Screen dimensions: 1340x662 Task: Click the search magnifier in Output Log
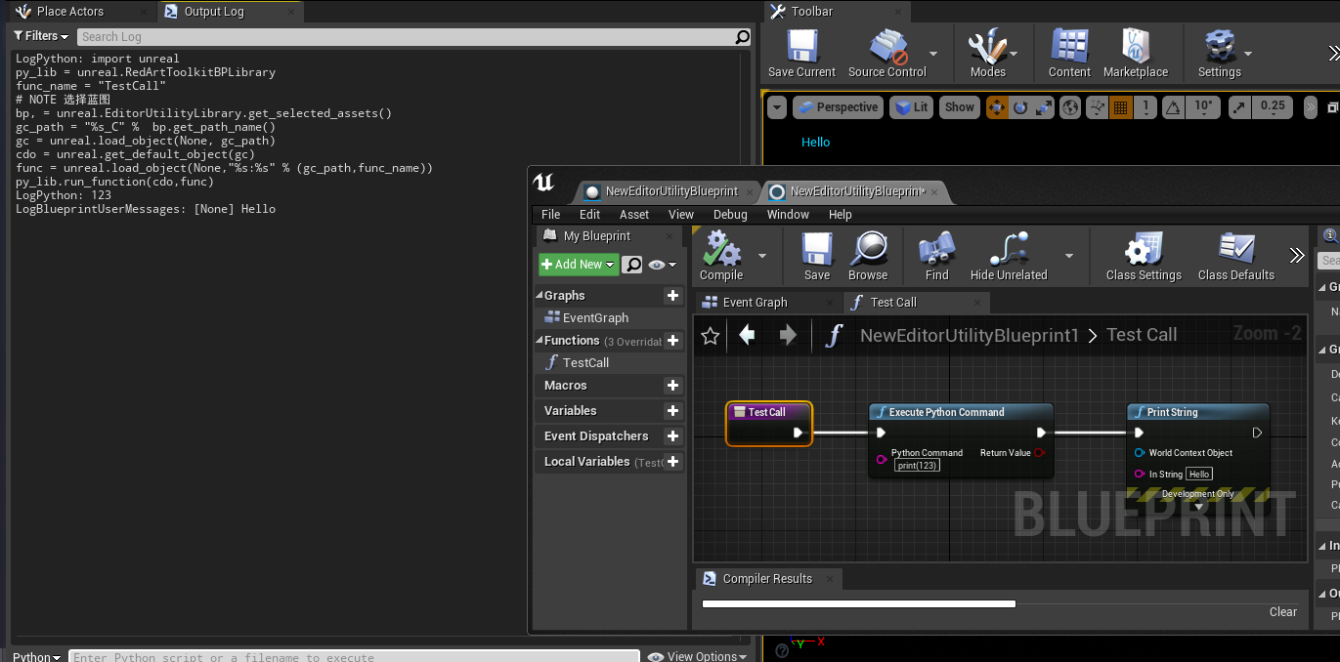[743, 37]
